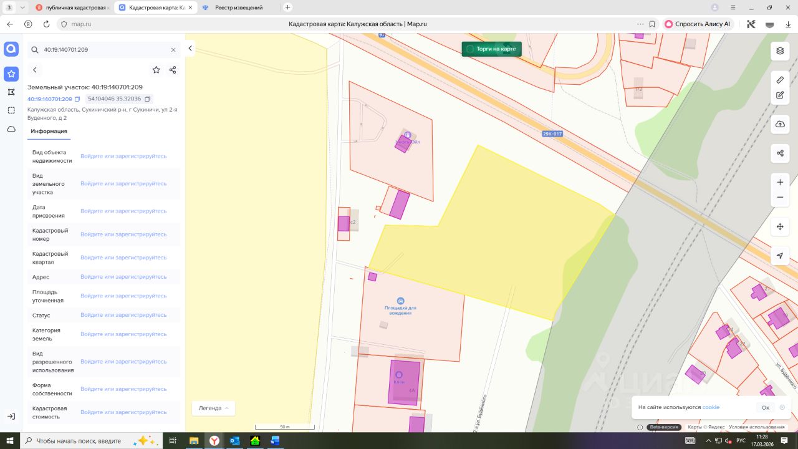Select the ruler measurement tool
Screen dimensions: 798x449
[x=780, y=80]
